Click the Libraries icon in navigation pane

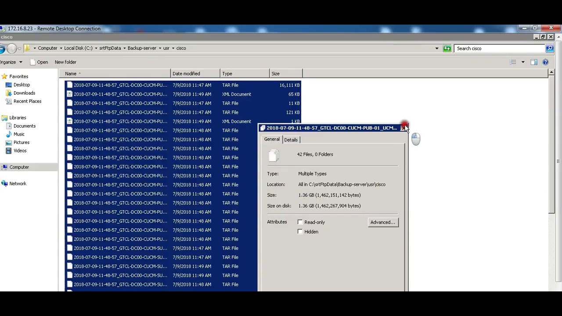pos(4,118)
